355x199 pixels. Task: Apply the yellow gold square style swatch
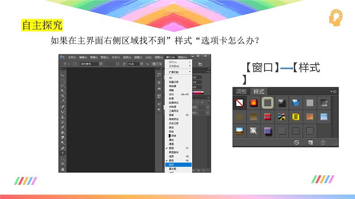[x=296, y=117]
